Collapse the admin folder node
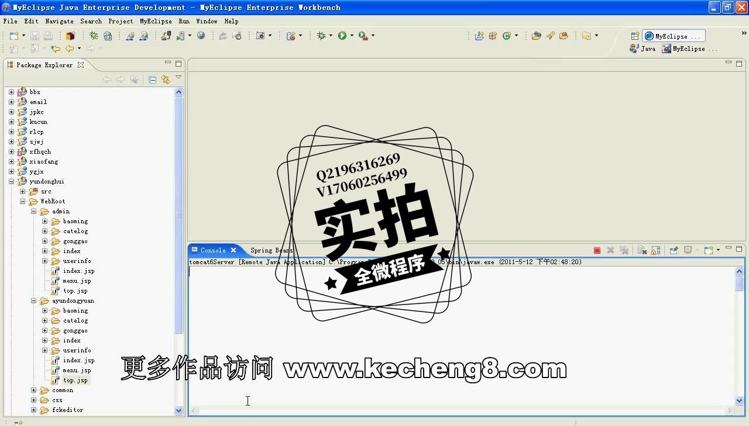This screenshot has height=426, width=749. pos(33,211)
